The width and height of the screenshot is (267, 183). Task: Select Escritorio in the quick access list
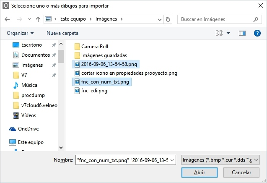tap(31, 45)
